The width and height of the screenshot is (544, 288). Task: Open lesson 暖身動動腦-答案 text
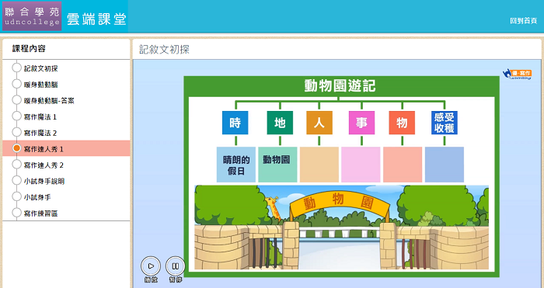49,101
